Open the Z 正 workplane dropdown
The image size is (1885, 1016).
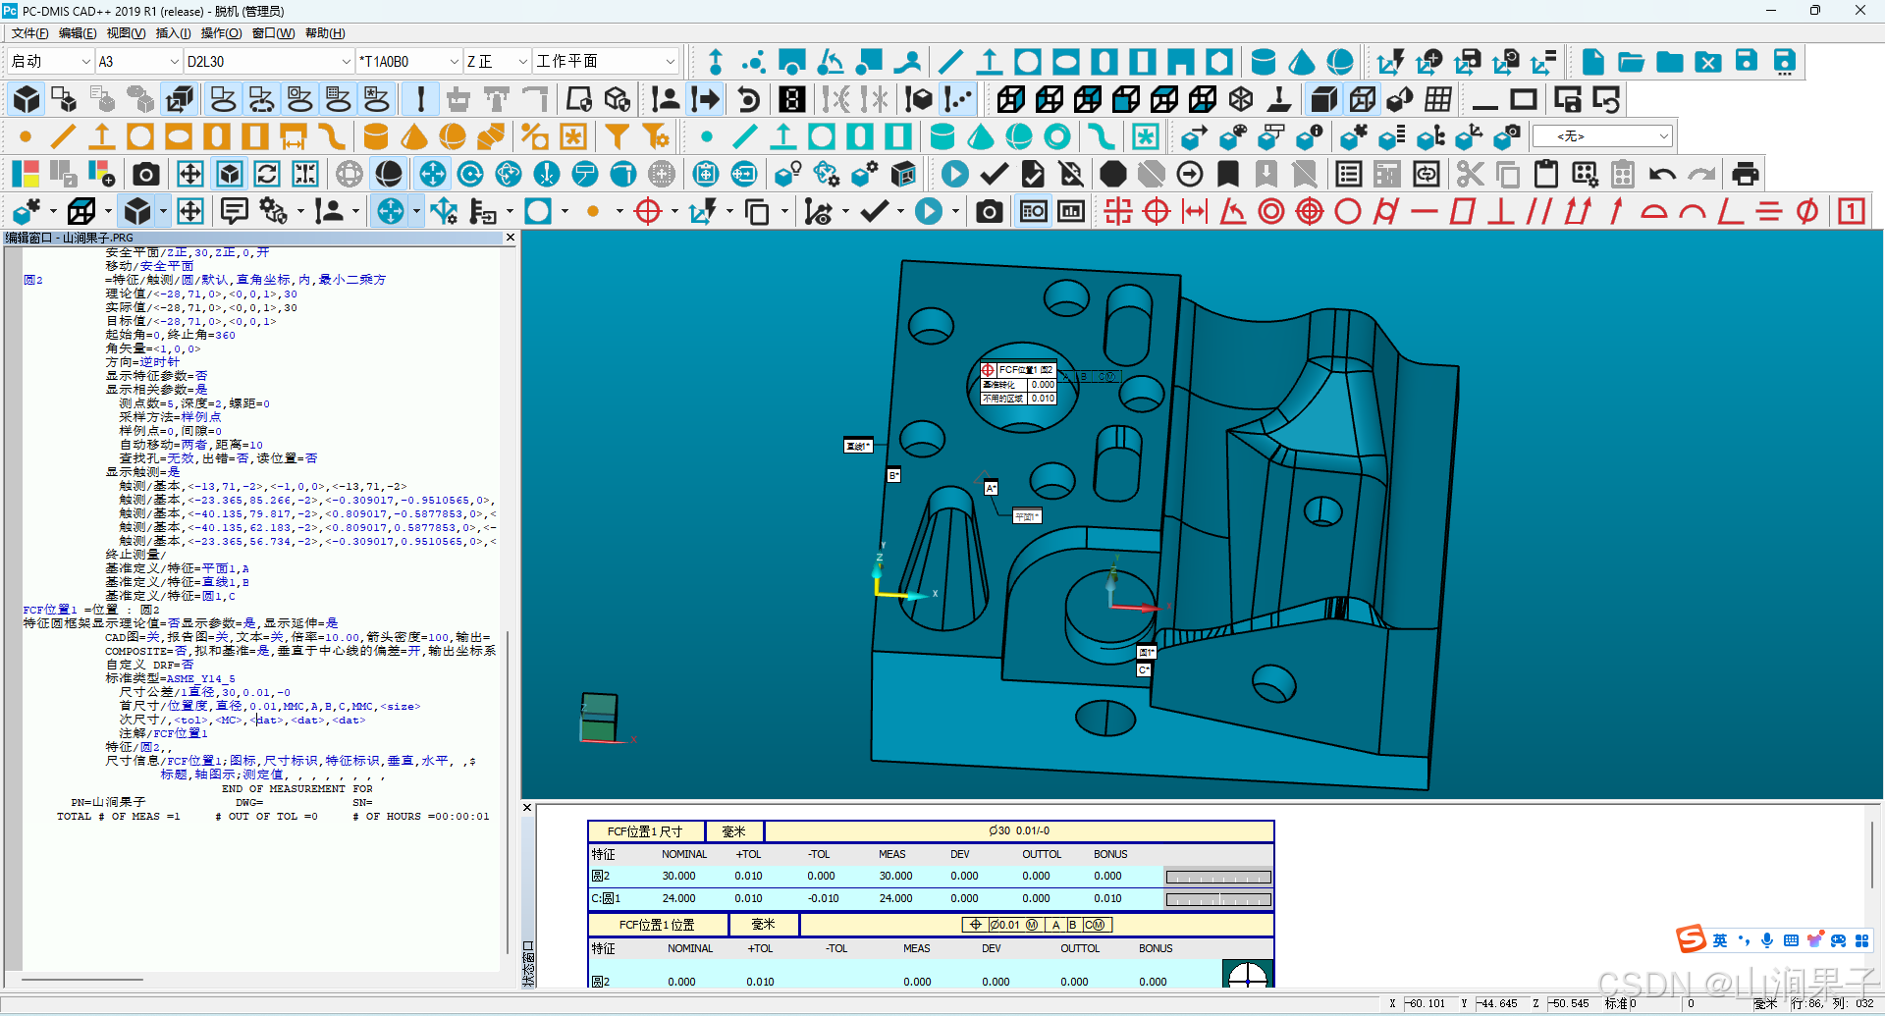498,61
